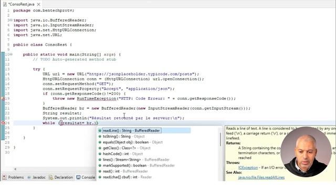Click the autocomplete list vertical scrollbar
This screenshot has width=336, height=189.
click(x=220, y=139)
